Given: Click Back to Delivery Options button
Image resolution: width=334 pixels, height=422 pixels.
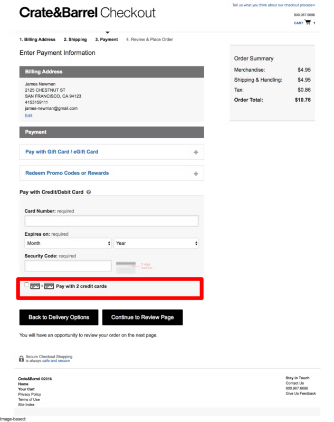Looking at the screenshot, I should click(59, 318).
